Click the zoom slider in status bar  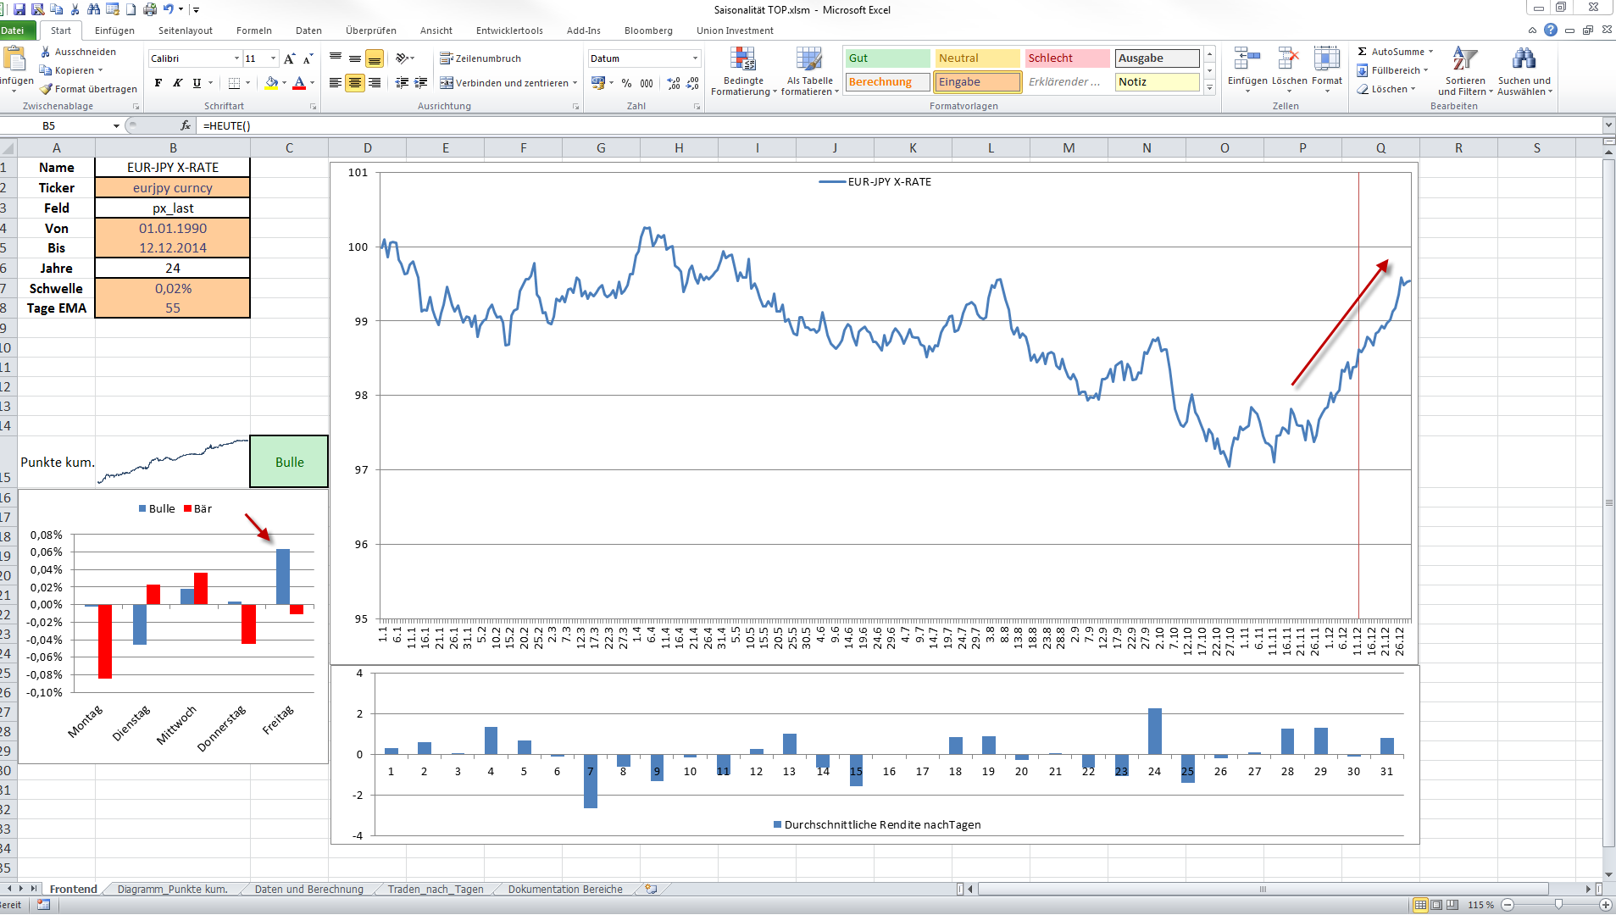[x=1558, y=905]
